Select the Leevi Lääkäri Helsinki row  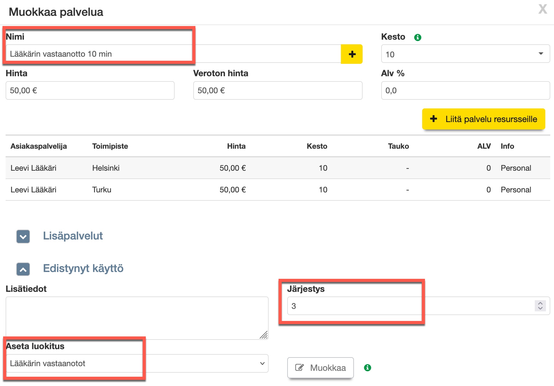(278, 168)
